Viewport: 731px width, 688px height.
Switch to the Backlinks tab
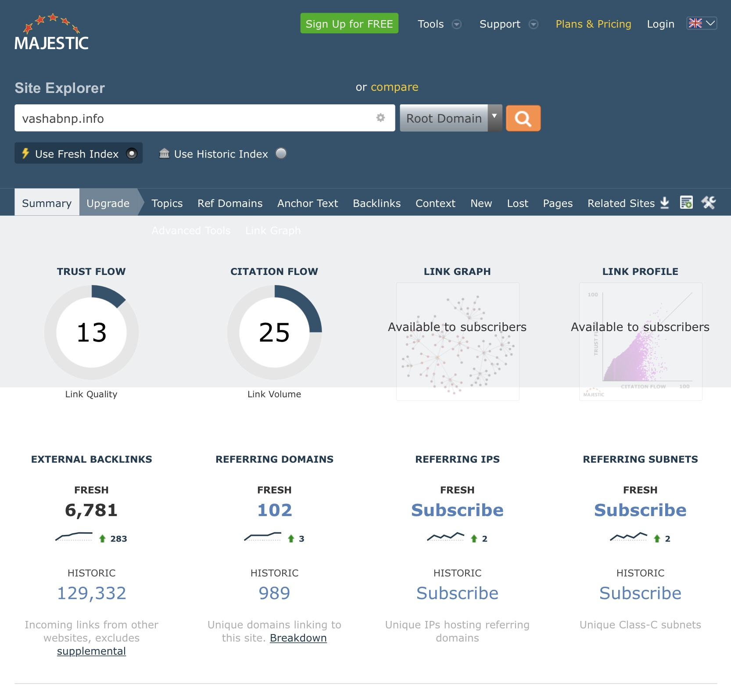(x=376, y=203)
